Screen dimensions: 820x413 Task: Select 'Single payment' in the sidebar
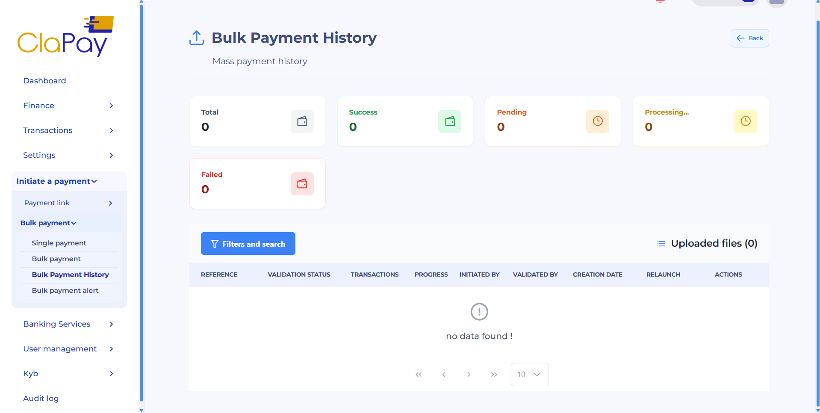click(x=59, y=243)
